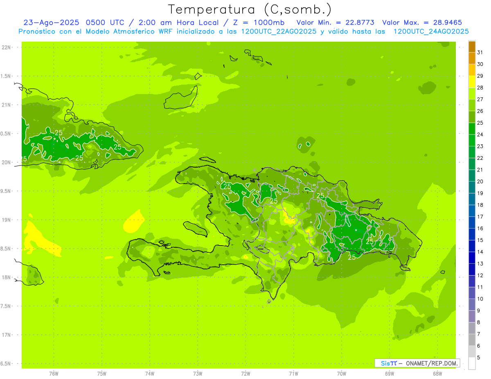The image size is (491, 379).
Task: Click the dark green swatch between 24 and 25
Action: (472, 129)
